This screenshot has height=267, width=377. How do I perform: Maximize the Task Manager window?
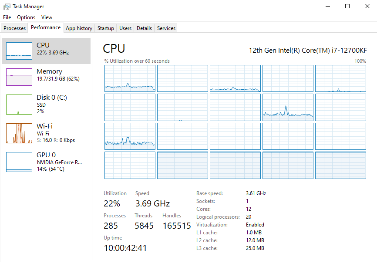(347, 6)
